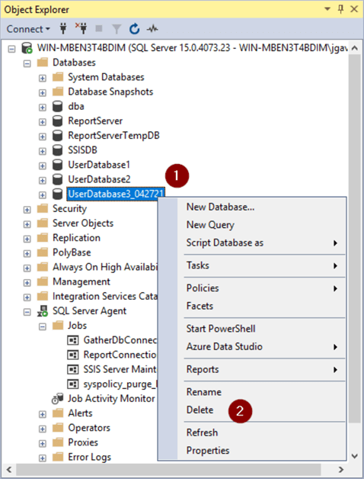Click the UserDatabase3_042721 cylinder icon
This screenshot has height=479, width=364.
tap(57, 194)
